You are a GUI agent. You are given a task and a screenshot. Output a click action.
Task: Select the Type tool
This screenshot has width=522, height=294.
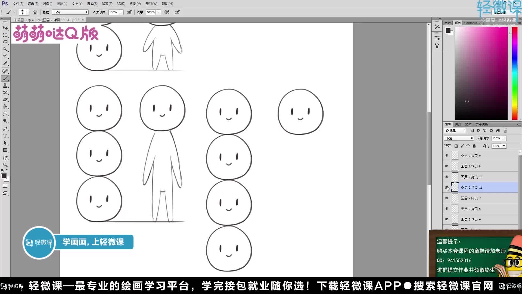pyautogui.click(x=5, y=136)
